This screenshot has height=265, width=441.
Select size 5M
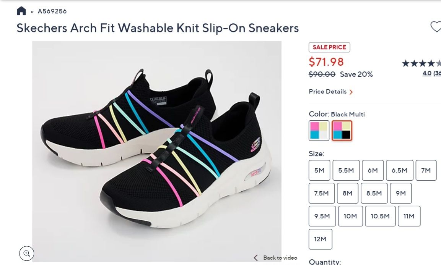(319, 170)
